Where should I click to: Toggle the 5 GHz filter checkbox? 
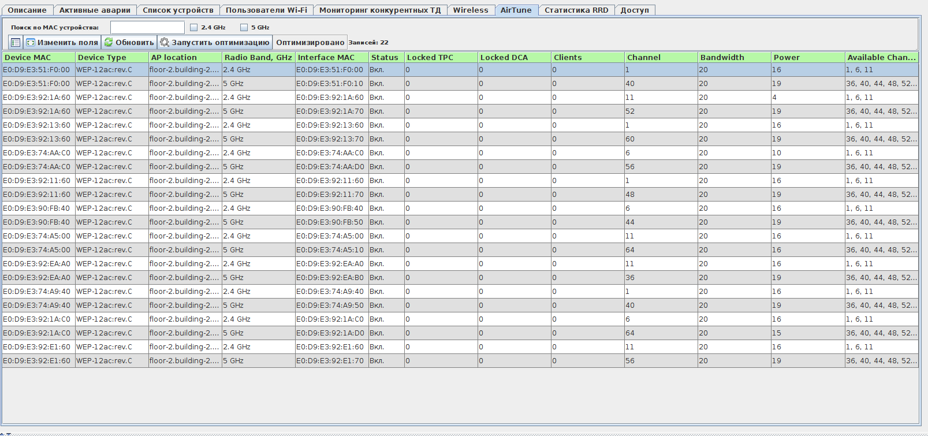pos(244,27)
